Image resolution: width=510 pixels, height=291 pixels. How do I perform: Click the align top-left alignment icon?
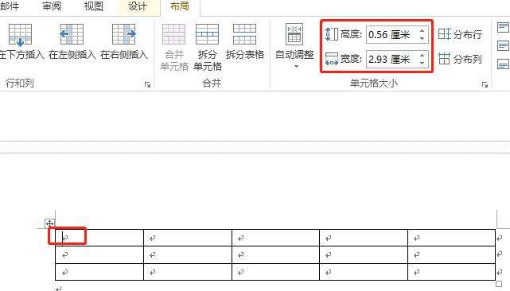503,27
